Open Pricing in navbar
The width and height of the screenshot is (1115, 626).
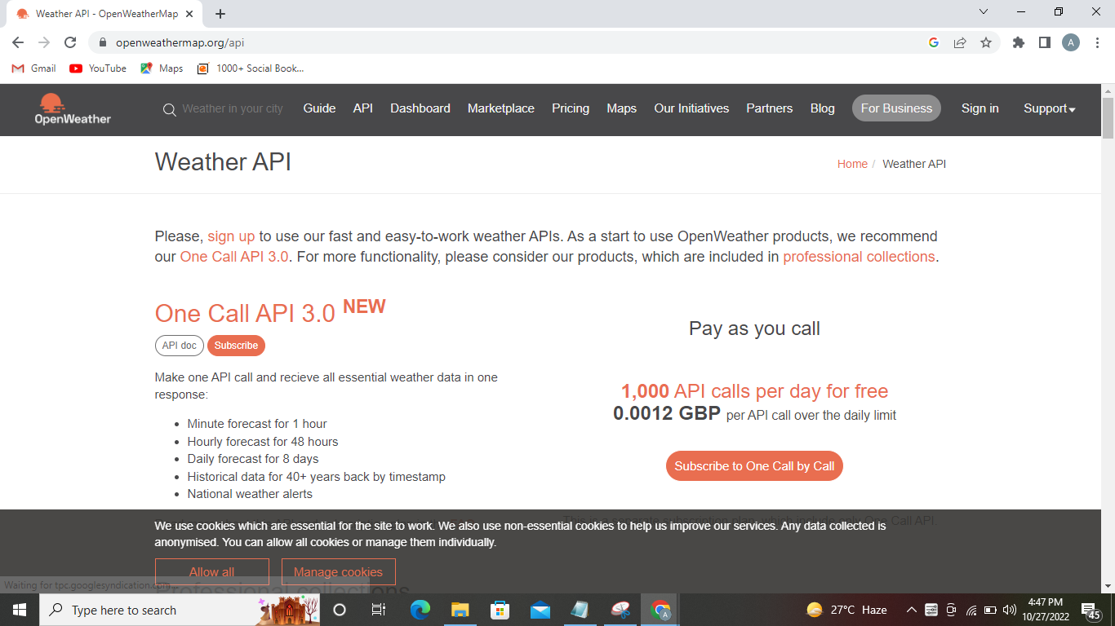(571, 108)
